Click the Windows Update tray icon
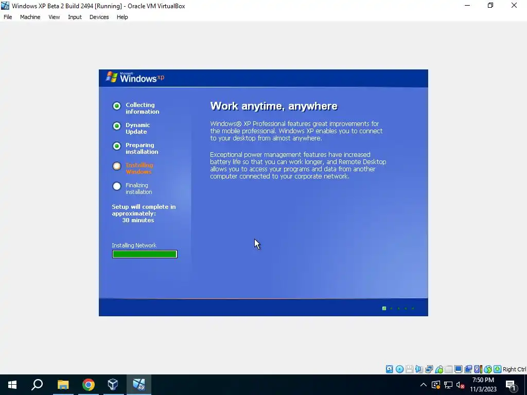The width and height of the screenshot is (527, 395). click(436, 385)
